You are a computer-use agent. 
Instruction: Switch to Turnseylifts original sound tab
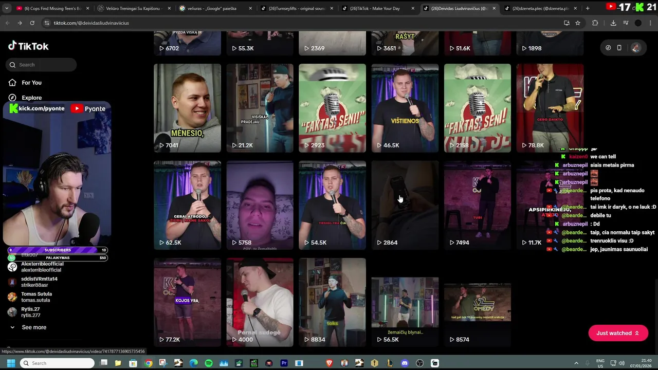pyautogui.click(x=297, y=8)
